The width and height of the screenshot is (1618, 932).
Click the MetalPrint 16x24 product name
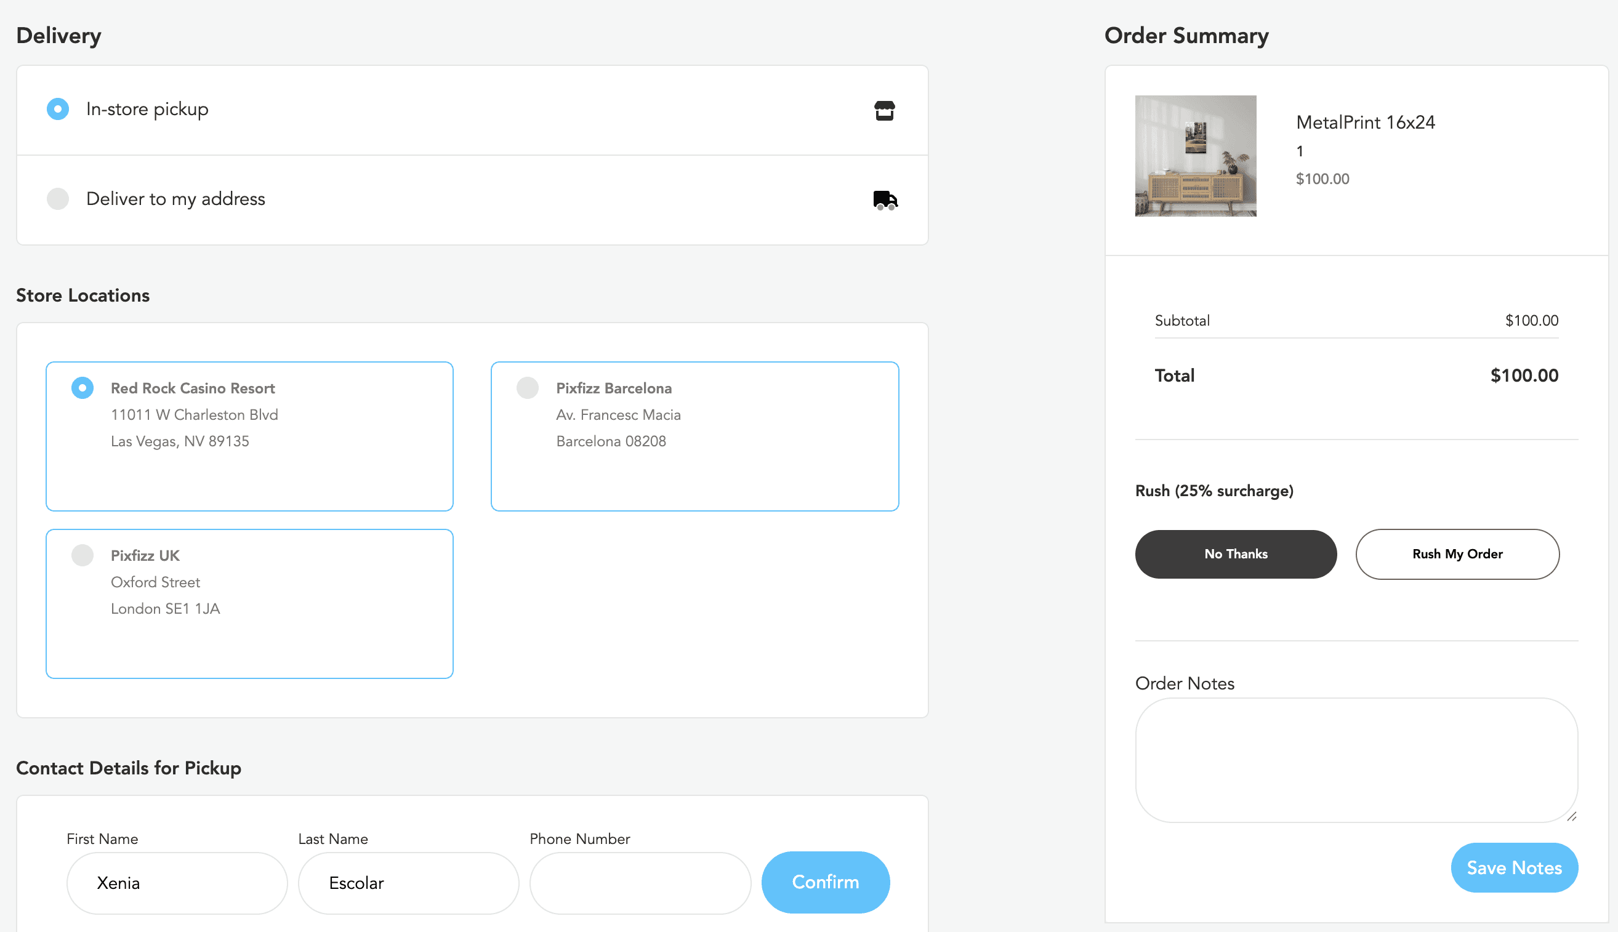click(1365, 123)
